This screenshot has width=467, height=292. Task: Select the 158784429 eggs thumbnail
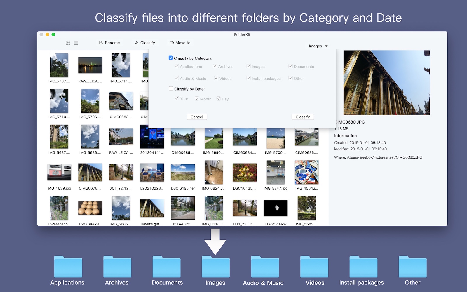click(90, 208)
